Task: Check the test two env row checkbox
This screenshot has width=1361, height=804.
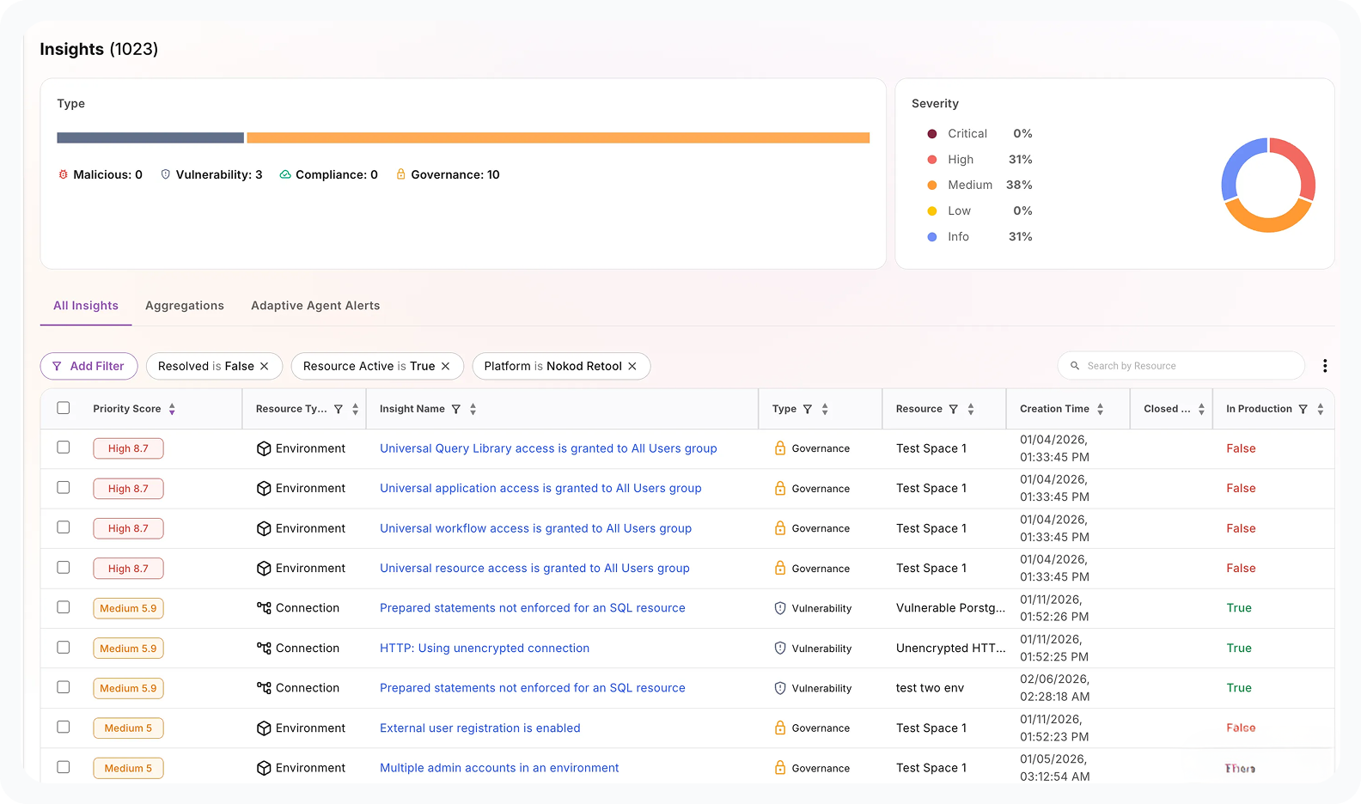Action: (64, 687)
